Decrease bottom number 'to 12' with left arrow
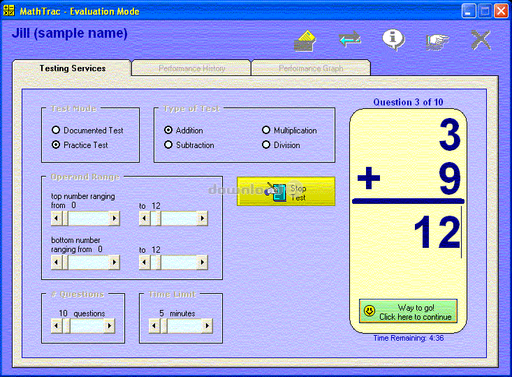The width and height of the screenshot is (512, 377). [x=145, y=262]
